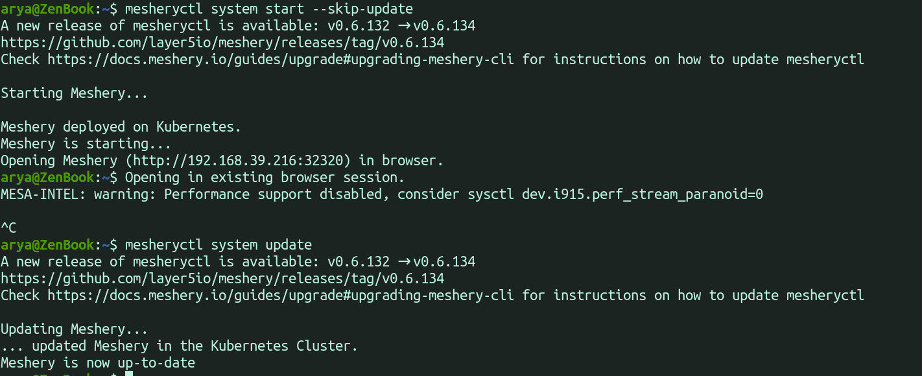Click the blinking terminal cursor block
The width and height of the screenshot is (922, 376).
129,373
